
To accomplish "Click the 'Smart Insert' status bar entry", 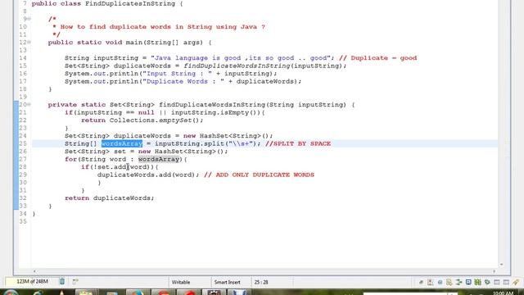I will 228,282.
